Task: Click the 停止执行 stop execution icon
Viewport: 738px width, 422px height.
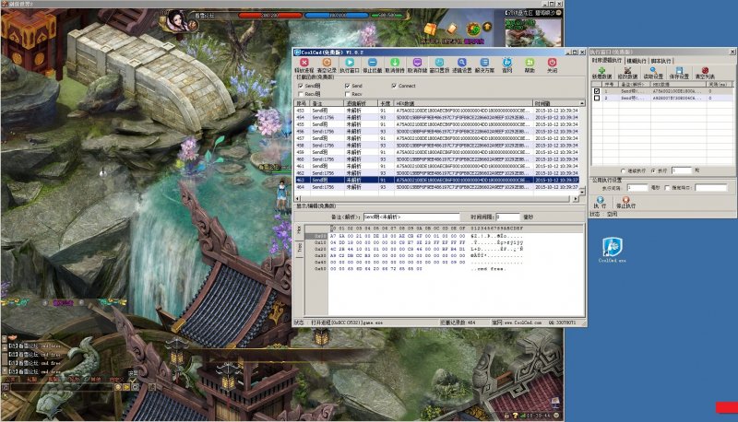Action: point(626,200)
